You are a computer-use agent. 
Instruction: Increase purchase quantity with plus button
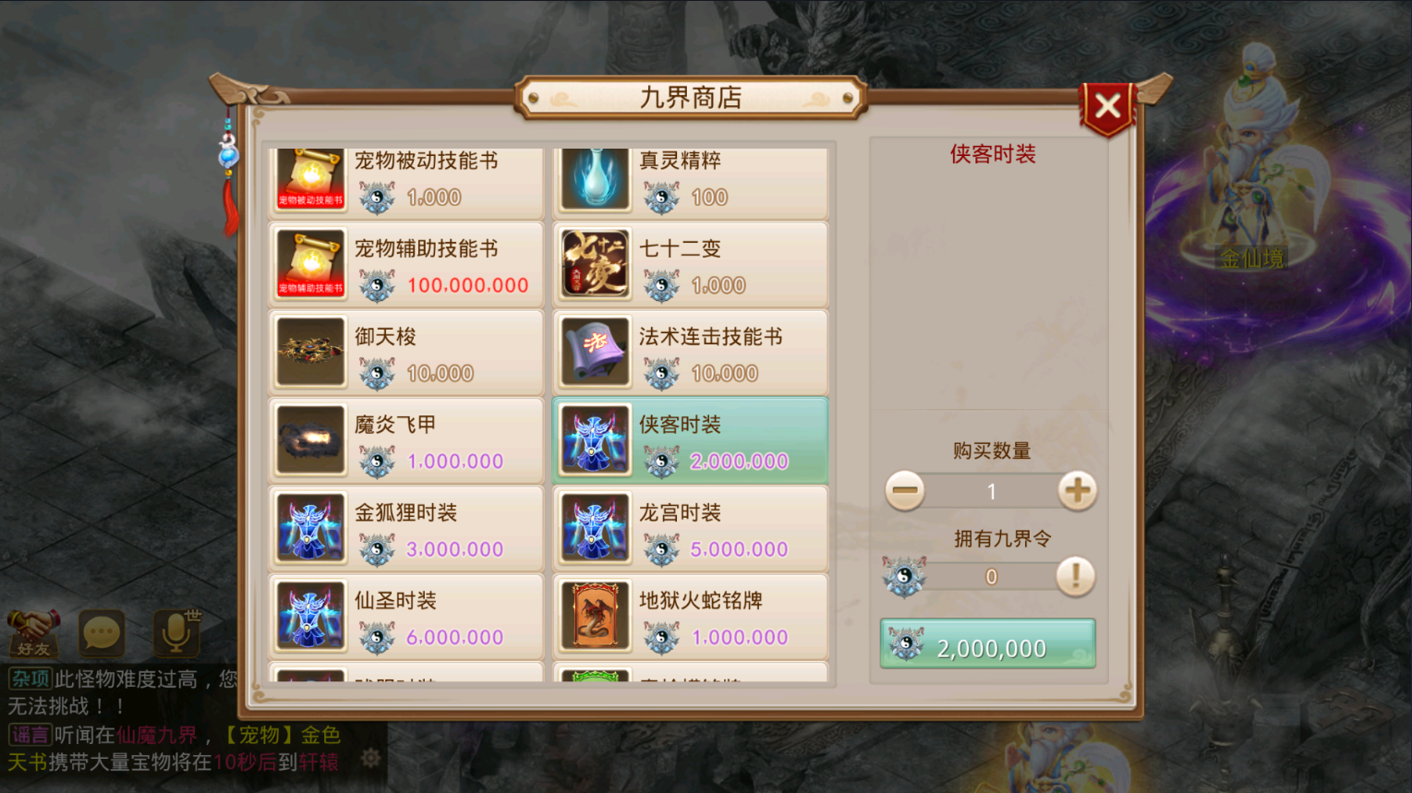pos(1077,490)
